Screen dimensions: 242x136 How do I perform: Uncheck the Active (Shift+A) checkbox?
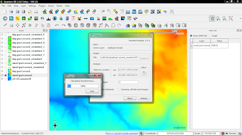[191, 36]
